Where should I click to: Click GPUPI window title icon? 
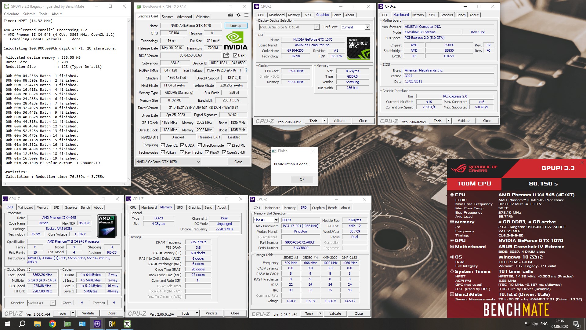tap(6, 6)
